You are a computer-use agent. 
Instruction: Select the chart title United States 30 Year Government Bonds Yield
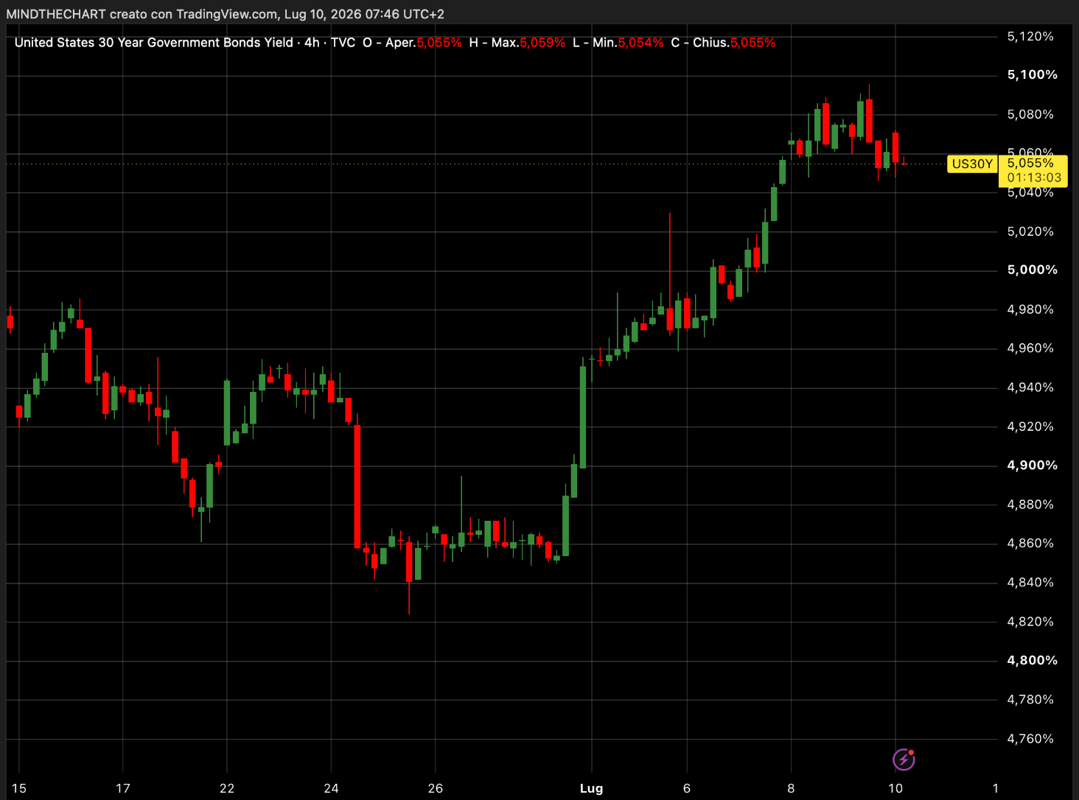[x=154, y=43]
